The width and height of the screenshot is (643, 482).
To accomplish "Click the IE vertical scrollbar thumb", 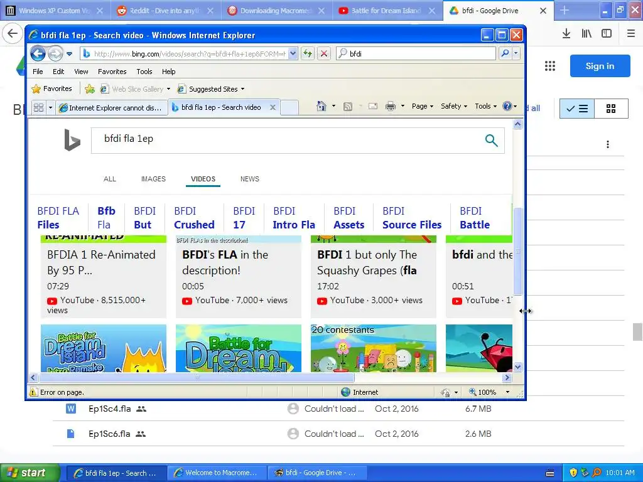I will tap(518, 251).
